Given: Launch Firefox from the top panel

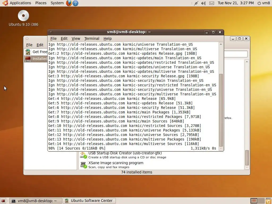Looking at the screenshot, I should pos(69,3).
